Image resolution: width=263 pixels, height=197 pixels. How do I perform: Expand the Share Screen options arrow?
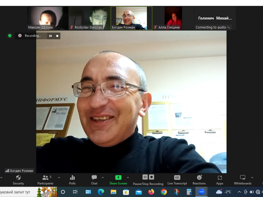(x=128, y=178)
